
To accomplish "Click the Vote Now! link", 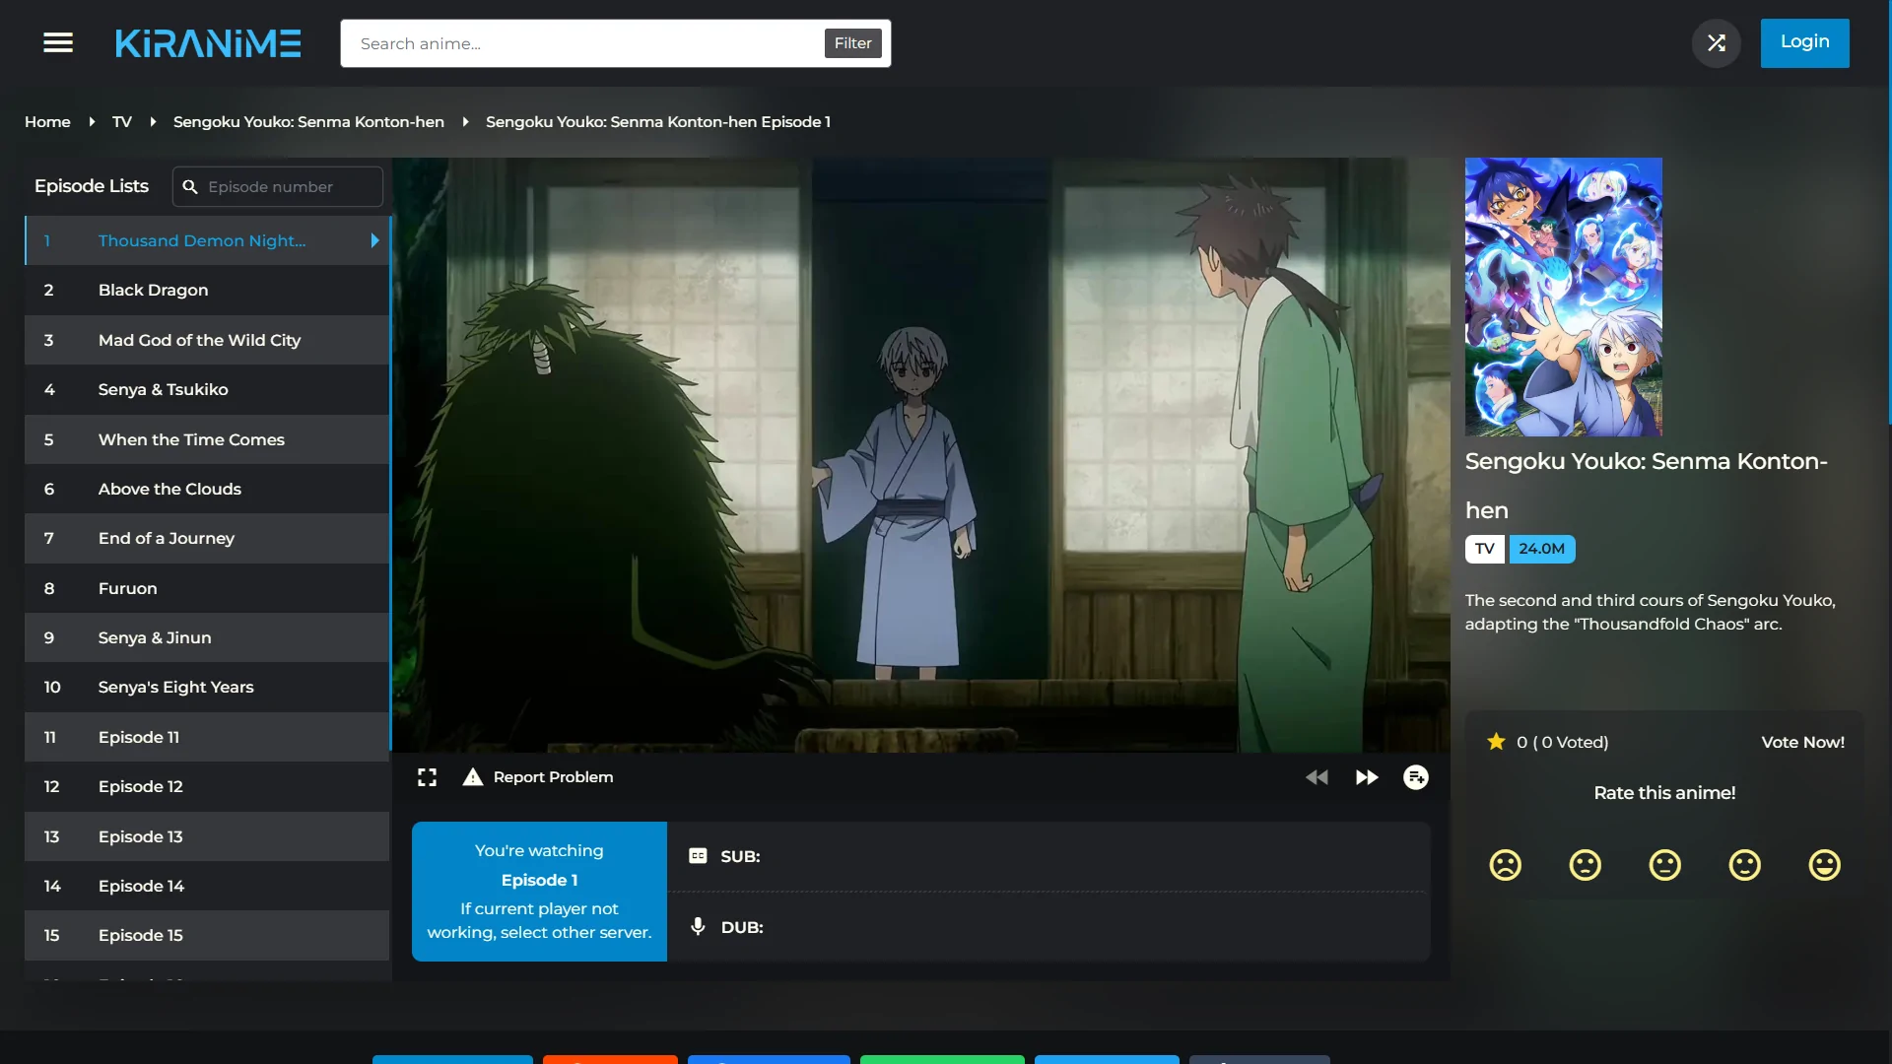I will pyautogui.click(x=1802, y=742).
